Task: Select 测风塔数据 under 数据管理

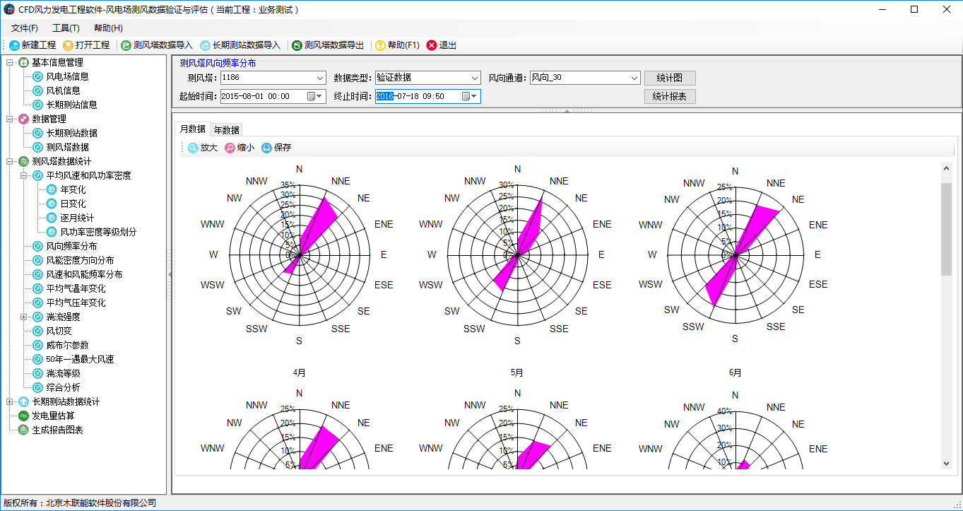Action: [x=68, y=147]
